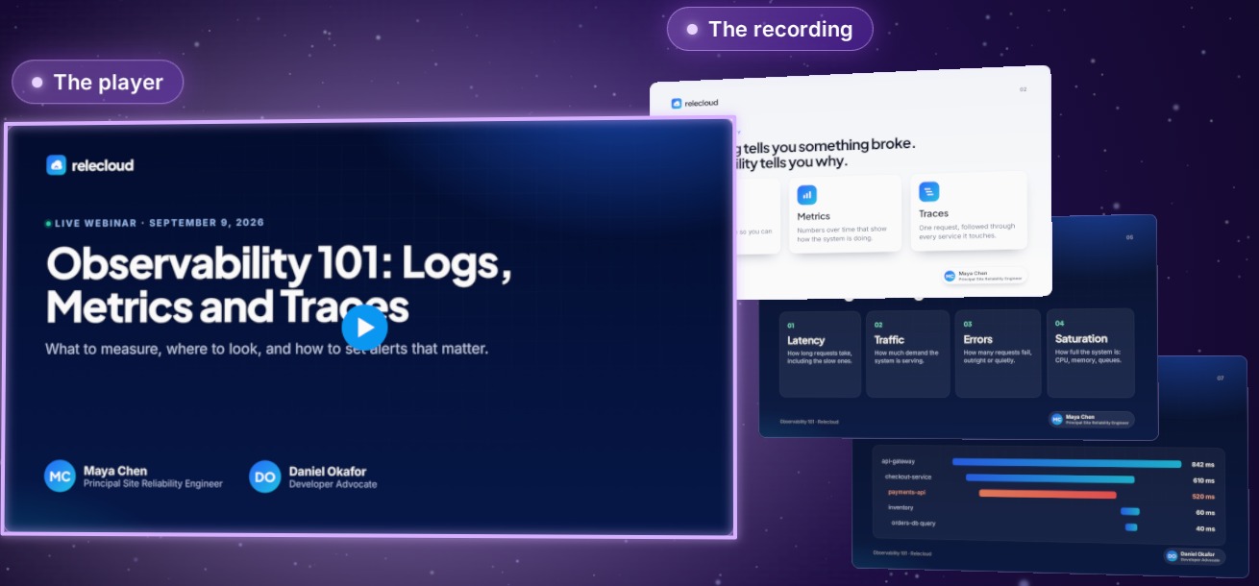Click the orange payments-api trace bar
The height and width of the screenshot is (586, 1259).
[1048, 495]
